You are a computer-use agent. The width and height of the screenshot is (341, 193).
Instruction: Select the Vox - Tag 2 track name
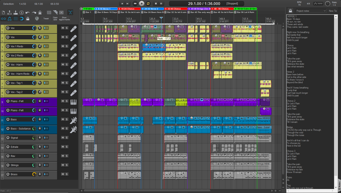17,92
